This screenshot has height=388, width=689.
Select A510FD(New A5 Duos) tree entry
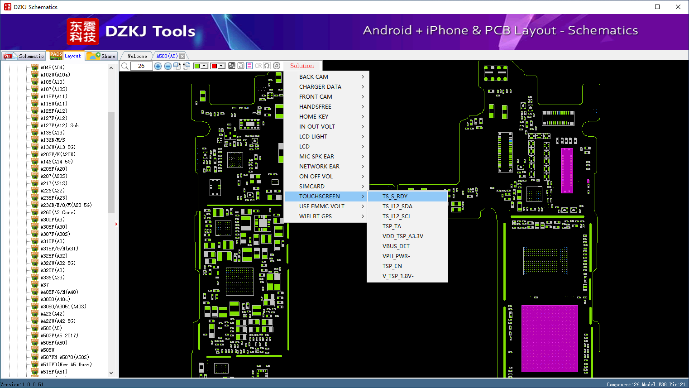pos(66,364)
